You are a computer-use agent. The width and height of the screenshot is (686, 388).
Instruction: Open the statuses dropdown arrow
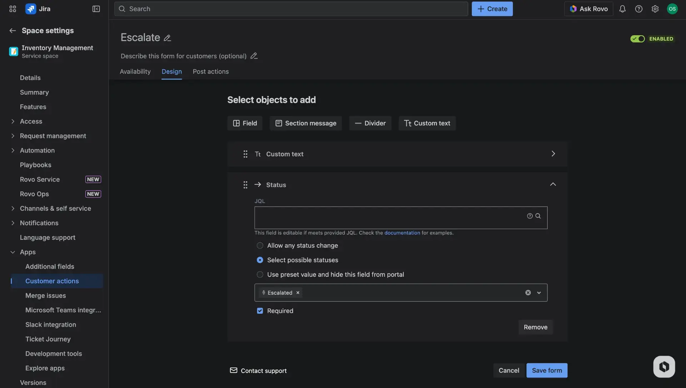(x=539, y=293)
